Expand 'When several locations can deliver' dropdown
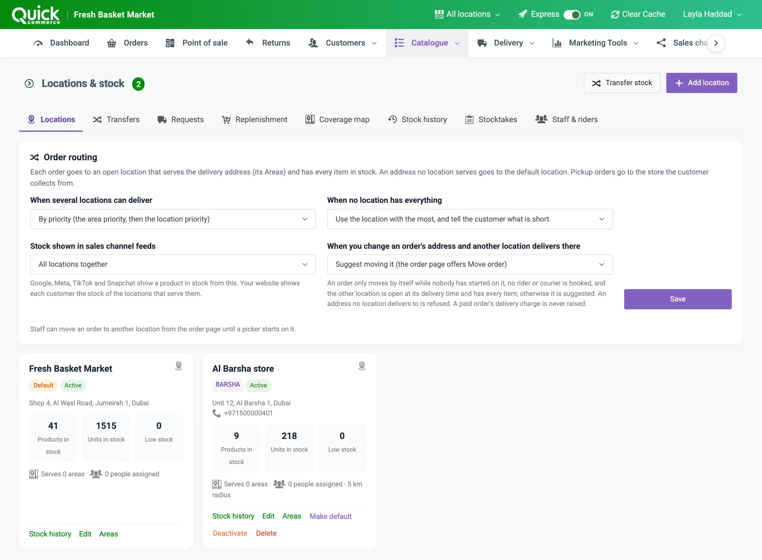The height and width of the screenshot is (560, 762). (x=173, y=219)
